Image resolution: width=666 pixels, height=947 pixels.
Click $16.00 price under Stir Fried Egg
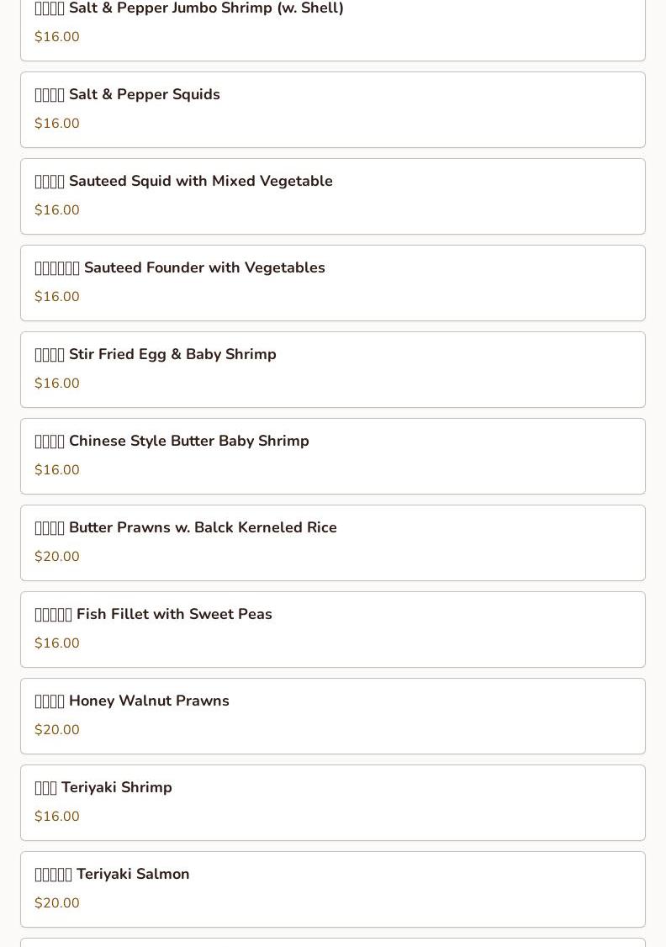(57, 384)
